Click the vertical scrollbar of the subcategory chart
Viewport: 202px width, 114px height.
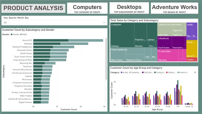point(106,59)
